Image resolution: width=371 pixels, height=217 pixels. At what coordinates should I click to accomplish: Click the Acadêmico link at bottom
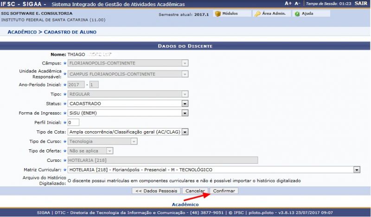coord(185,204)
